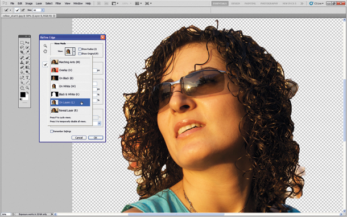Expand more workspaces chevron

(x=302, y=3)
